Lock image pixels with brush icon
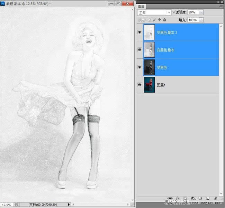The width and height of the screenshot is (225, 208). [154, 20]
